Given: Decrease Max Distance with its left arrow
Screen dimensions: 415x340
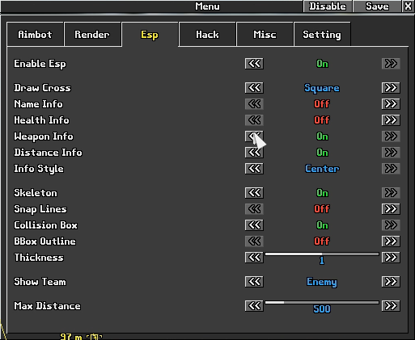Looking at the screenshot, I should 254,306.
